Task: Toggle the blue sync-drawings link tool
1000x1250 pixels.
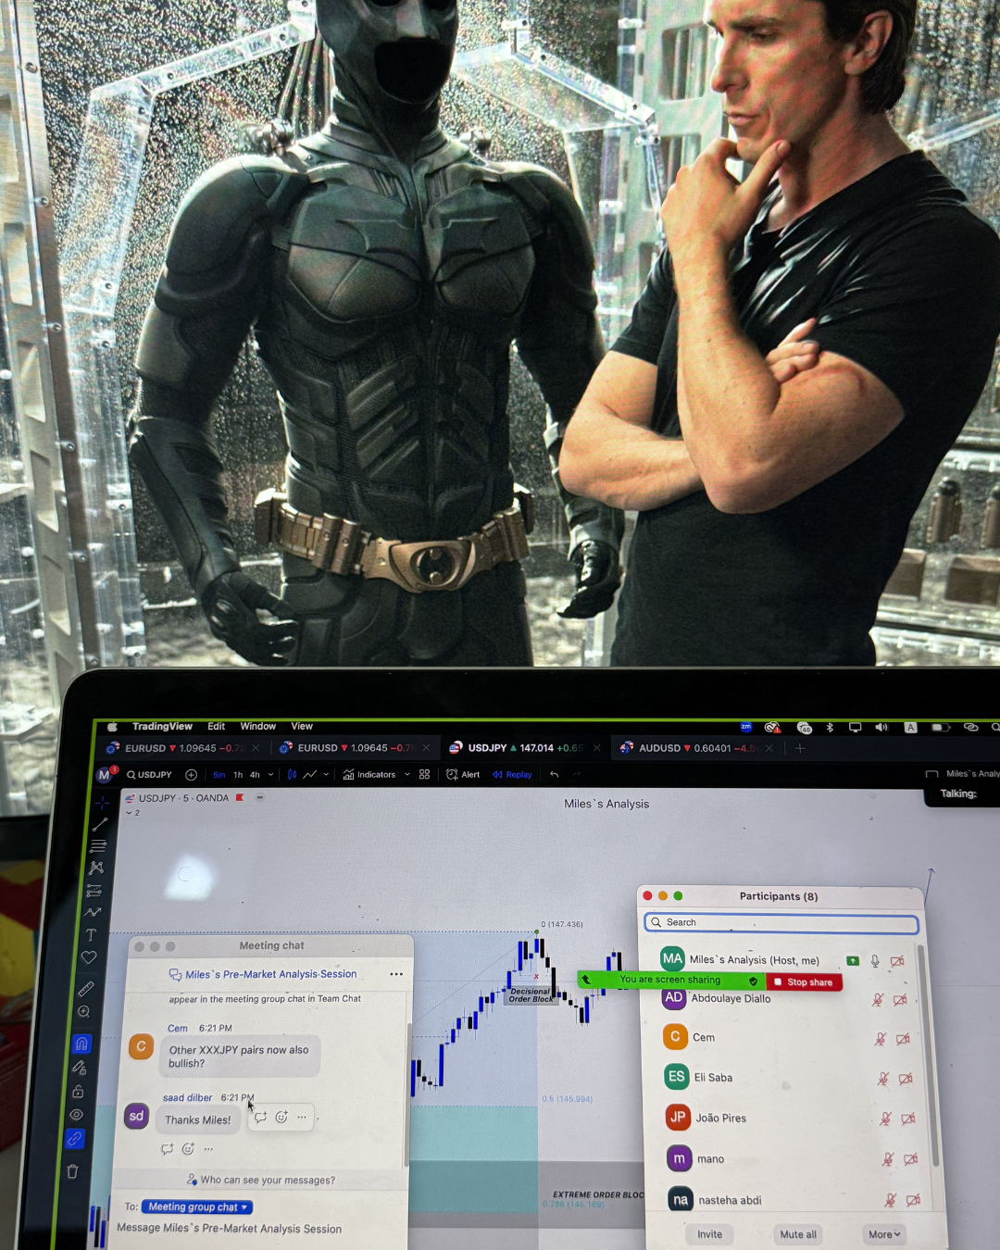Action: pyautogui.click(x=75, y=1139)
